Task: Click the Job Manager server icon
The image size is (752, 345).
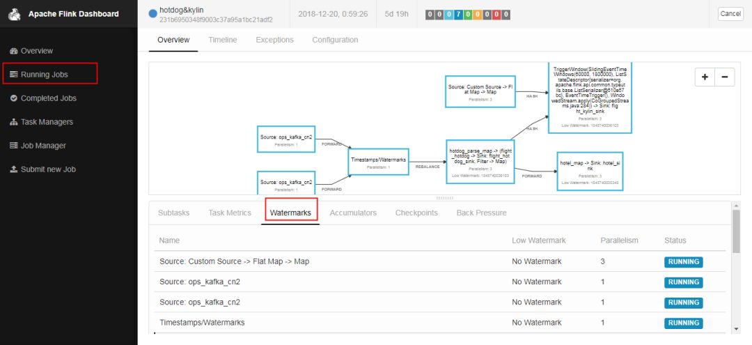Action: pyautogui.click(x=13, y=146)
